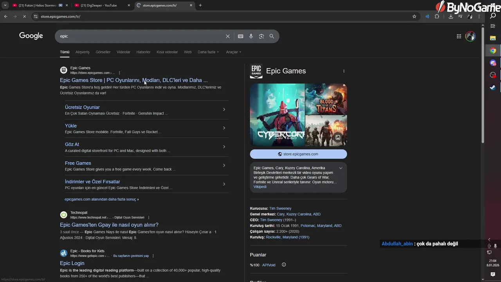Expand the İndirimler ve Özel Fırsatlar chevron
The image size is (501, 282).
224,184
